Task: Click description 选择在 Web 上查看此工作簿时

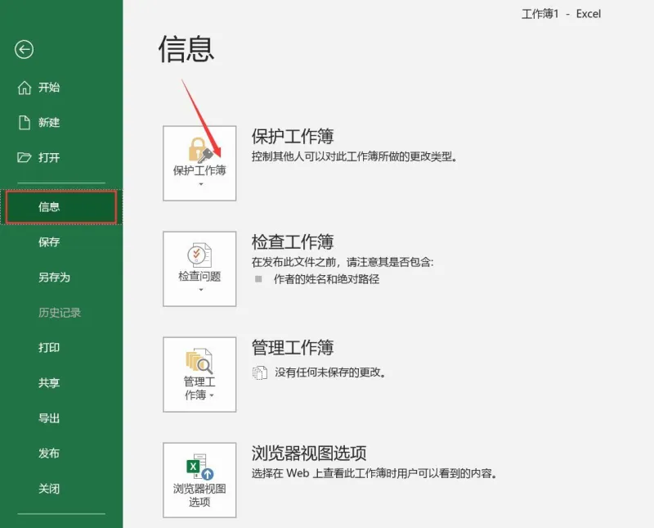Action: (x=374, y=473)
